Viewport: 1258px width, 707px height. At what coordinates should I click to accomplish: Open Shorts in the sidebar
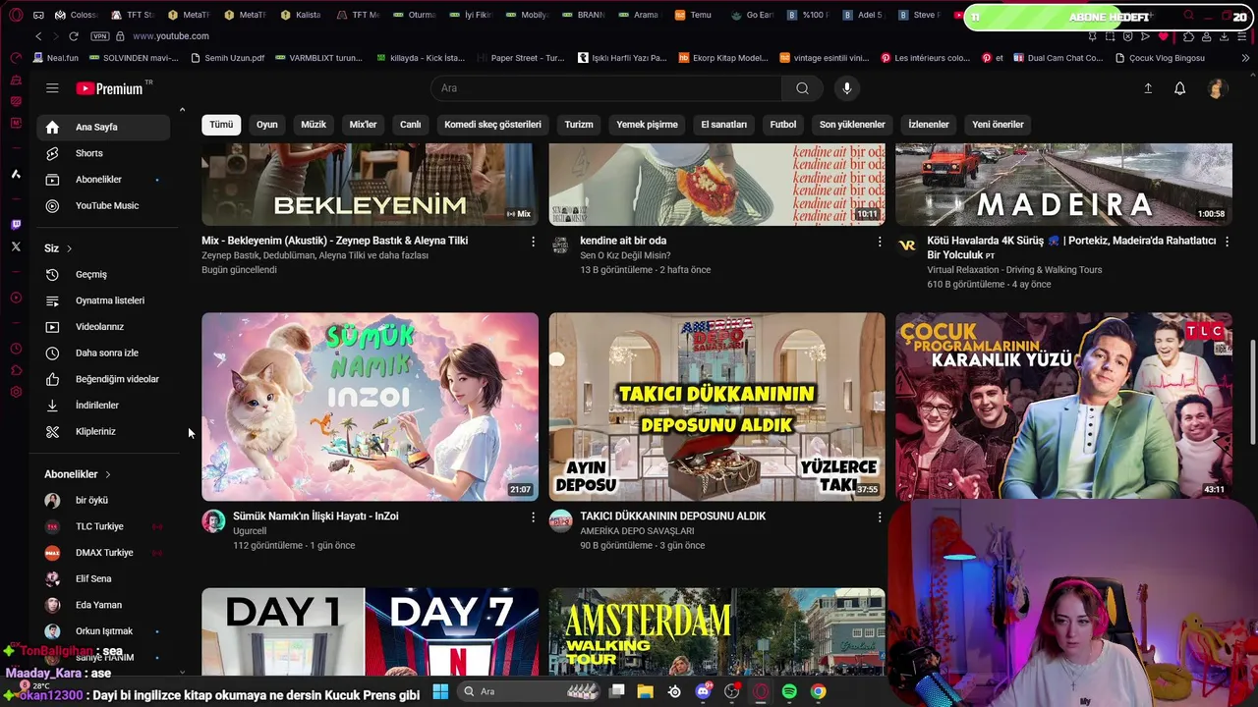[x=103, y=153]
